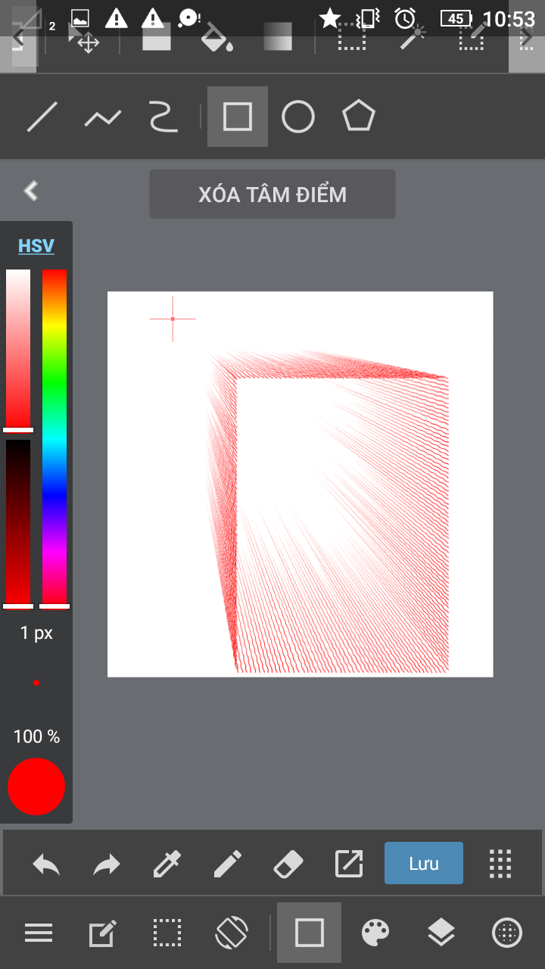
Task: Collapse panel with left chevron arrow
Action: pos(31,191)
